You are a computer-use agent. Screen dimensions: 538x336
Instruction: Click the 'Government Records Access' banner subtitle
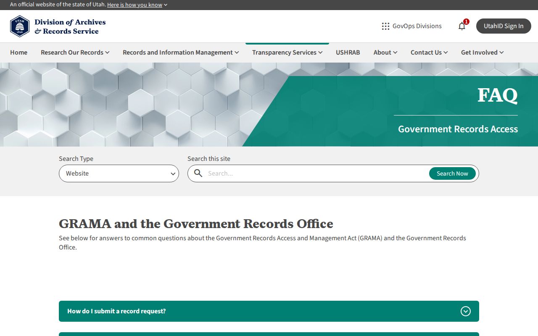pos(458,129)
